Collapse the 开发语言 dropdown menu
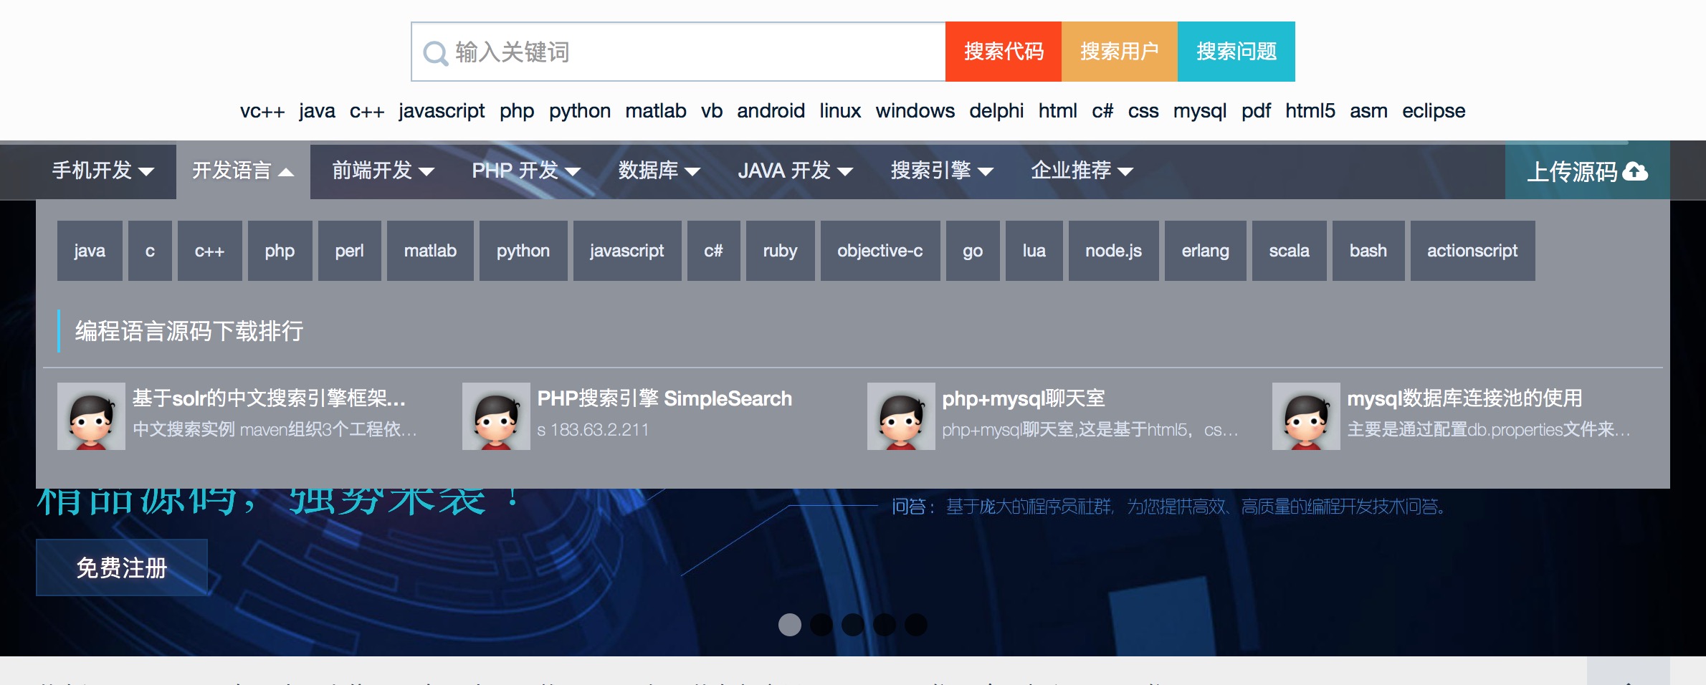 coord(243,171)
